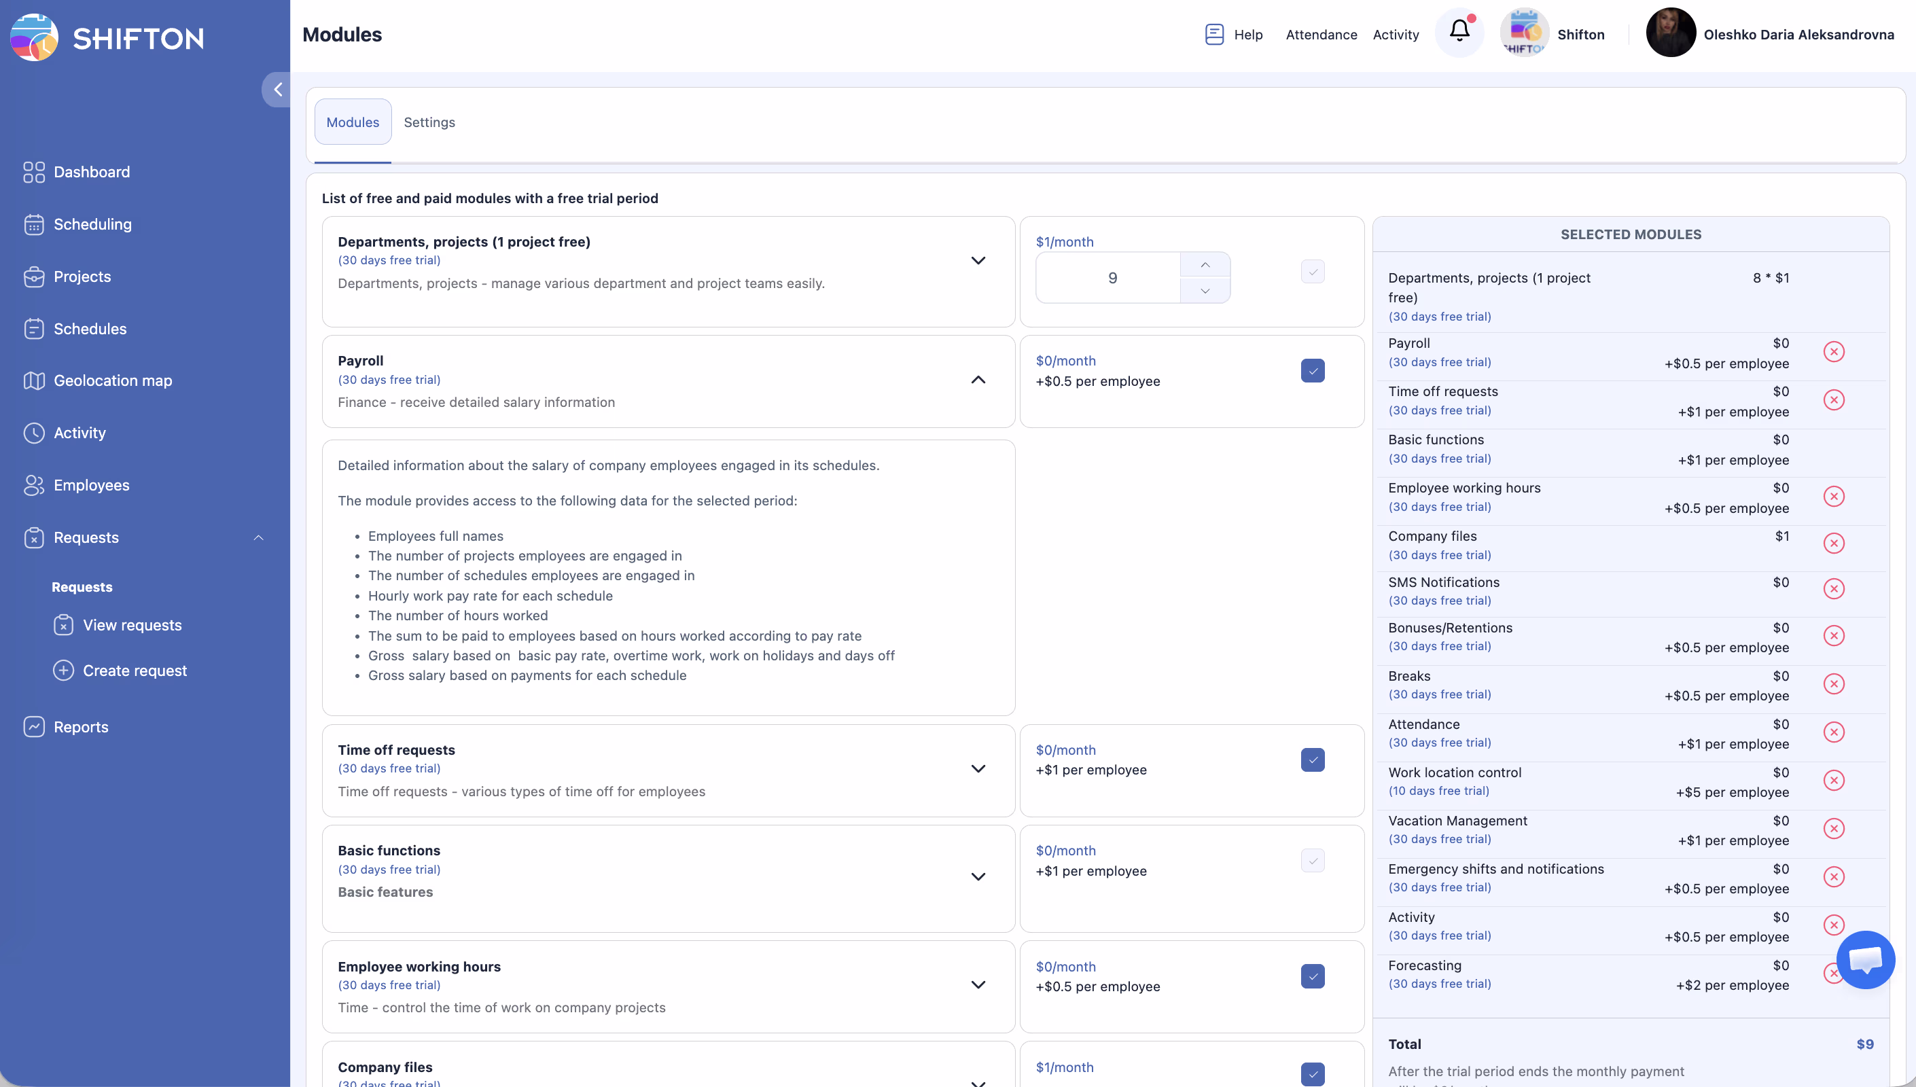
Task: Uncheck the Payroll module checkbox
Action: point(1312,371)
